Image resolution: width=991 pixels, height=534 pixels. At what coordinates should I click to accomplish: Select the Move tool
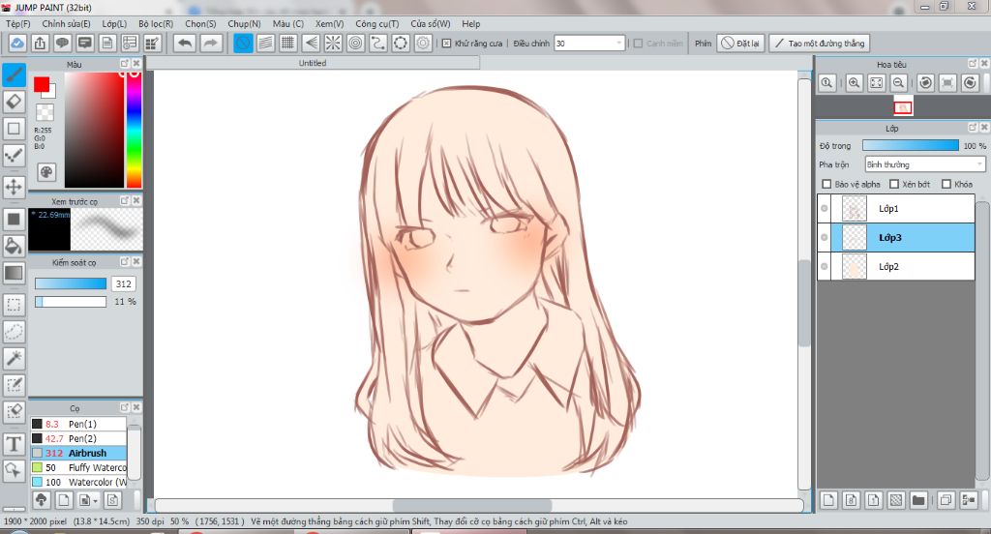pyautogui.click(x=14, y=187)
